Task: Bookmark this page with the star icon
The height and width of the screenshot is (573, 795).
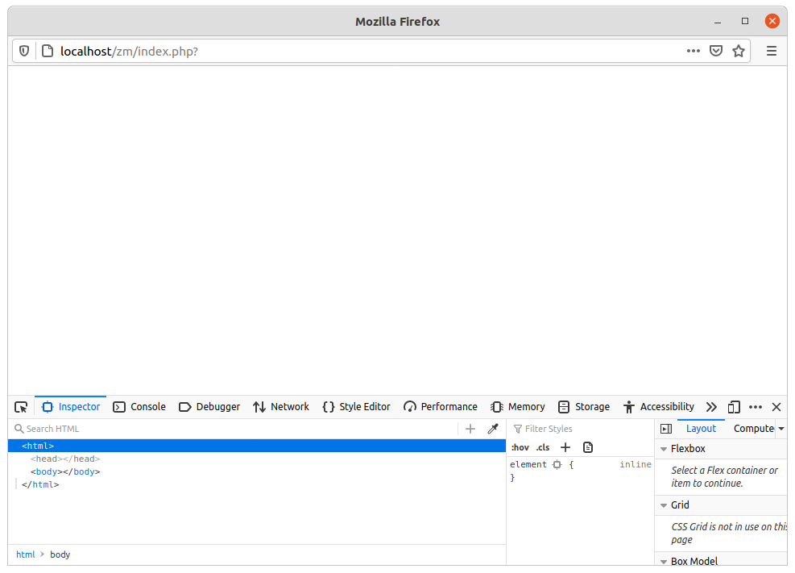Action: (x=739, y=52)
